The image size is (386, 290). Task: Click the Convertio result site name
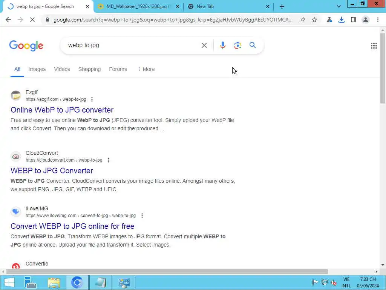(37, 264)
